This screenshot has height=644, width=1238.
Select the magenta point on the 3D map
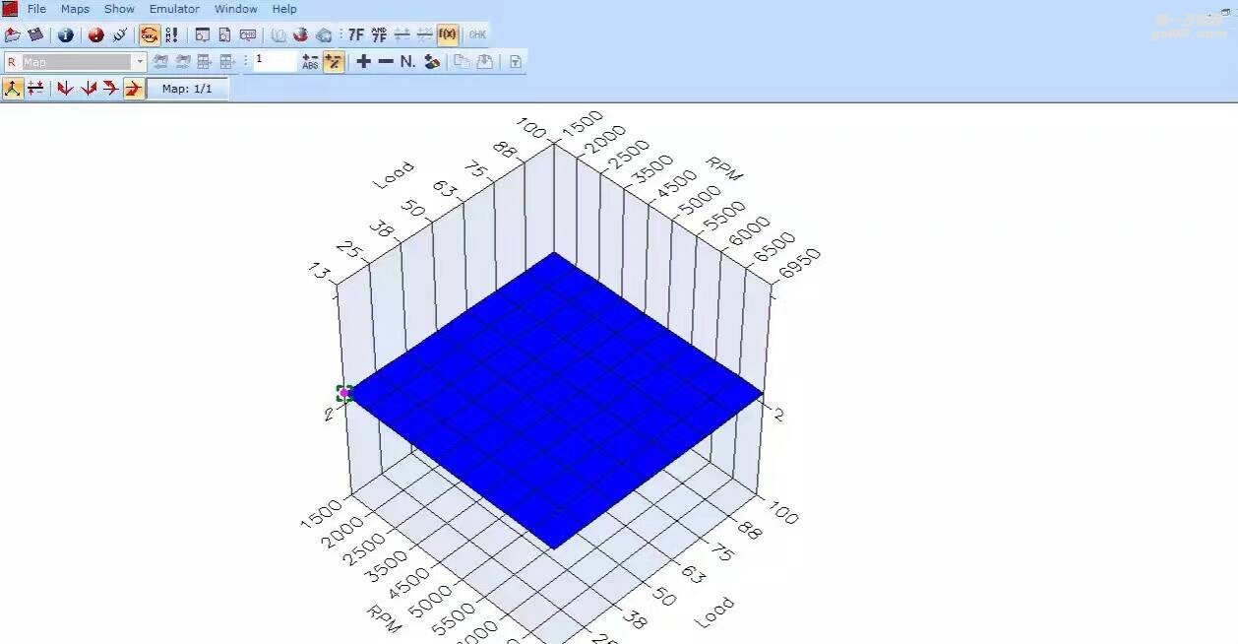coord(344,393)
